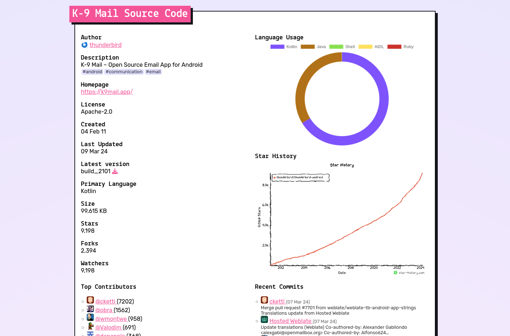This screenshot has height=336, width=510.
Task: Download build_2101 via the download icon
Action: pos(115,171)
